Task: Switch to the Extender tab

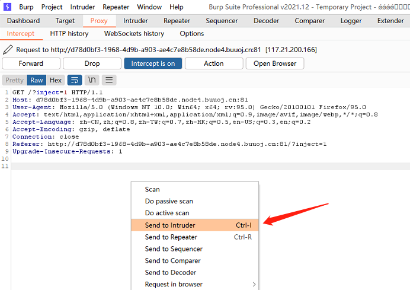Action: [390, 21]
